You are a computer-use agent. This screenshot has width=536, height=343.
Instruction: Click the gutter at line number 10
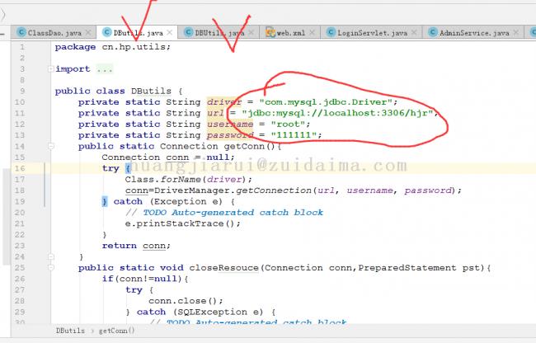[20, 102]
